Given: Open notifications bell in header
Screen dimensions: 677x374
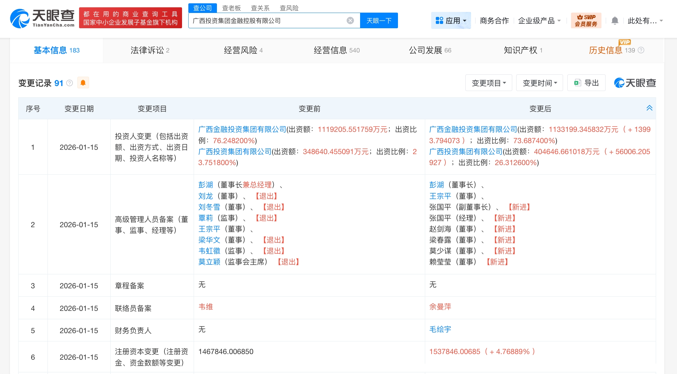Looking at the screenshot, I should (x=615, y=21).
